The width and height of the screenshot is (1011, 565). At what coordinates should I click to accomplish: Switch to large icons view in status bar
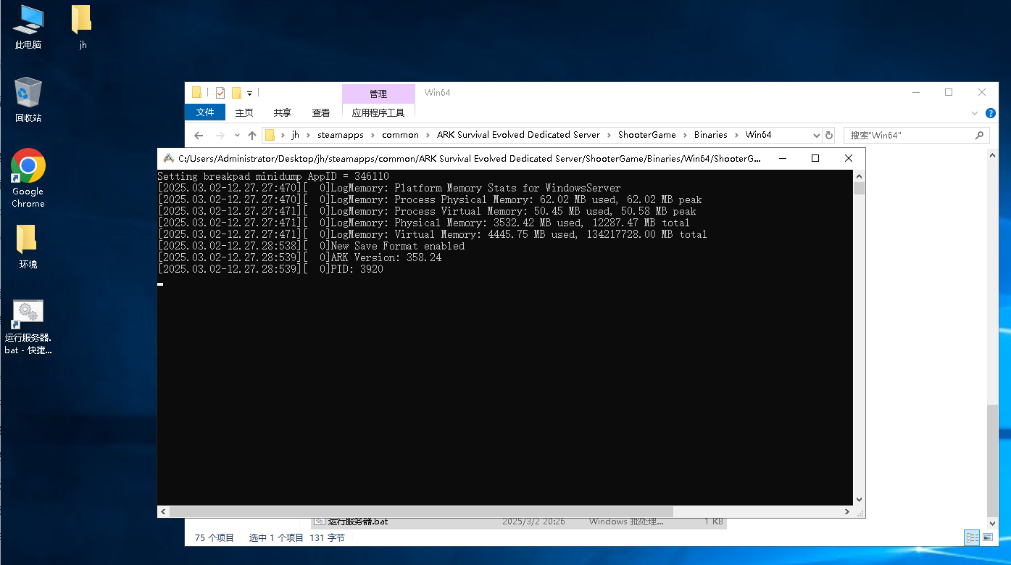(x=987, y=537)
